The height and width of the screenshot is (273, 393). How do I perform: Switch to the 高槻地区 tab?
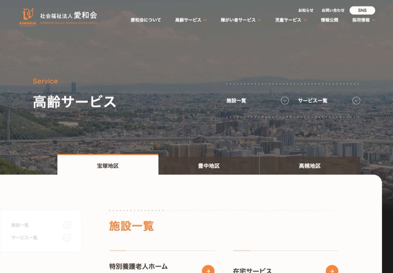click(x=310, y=166)
